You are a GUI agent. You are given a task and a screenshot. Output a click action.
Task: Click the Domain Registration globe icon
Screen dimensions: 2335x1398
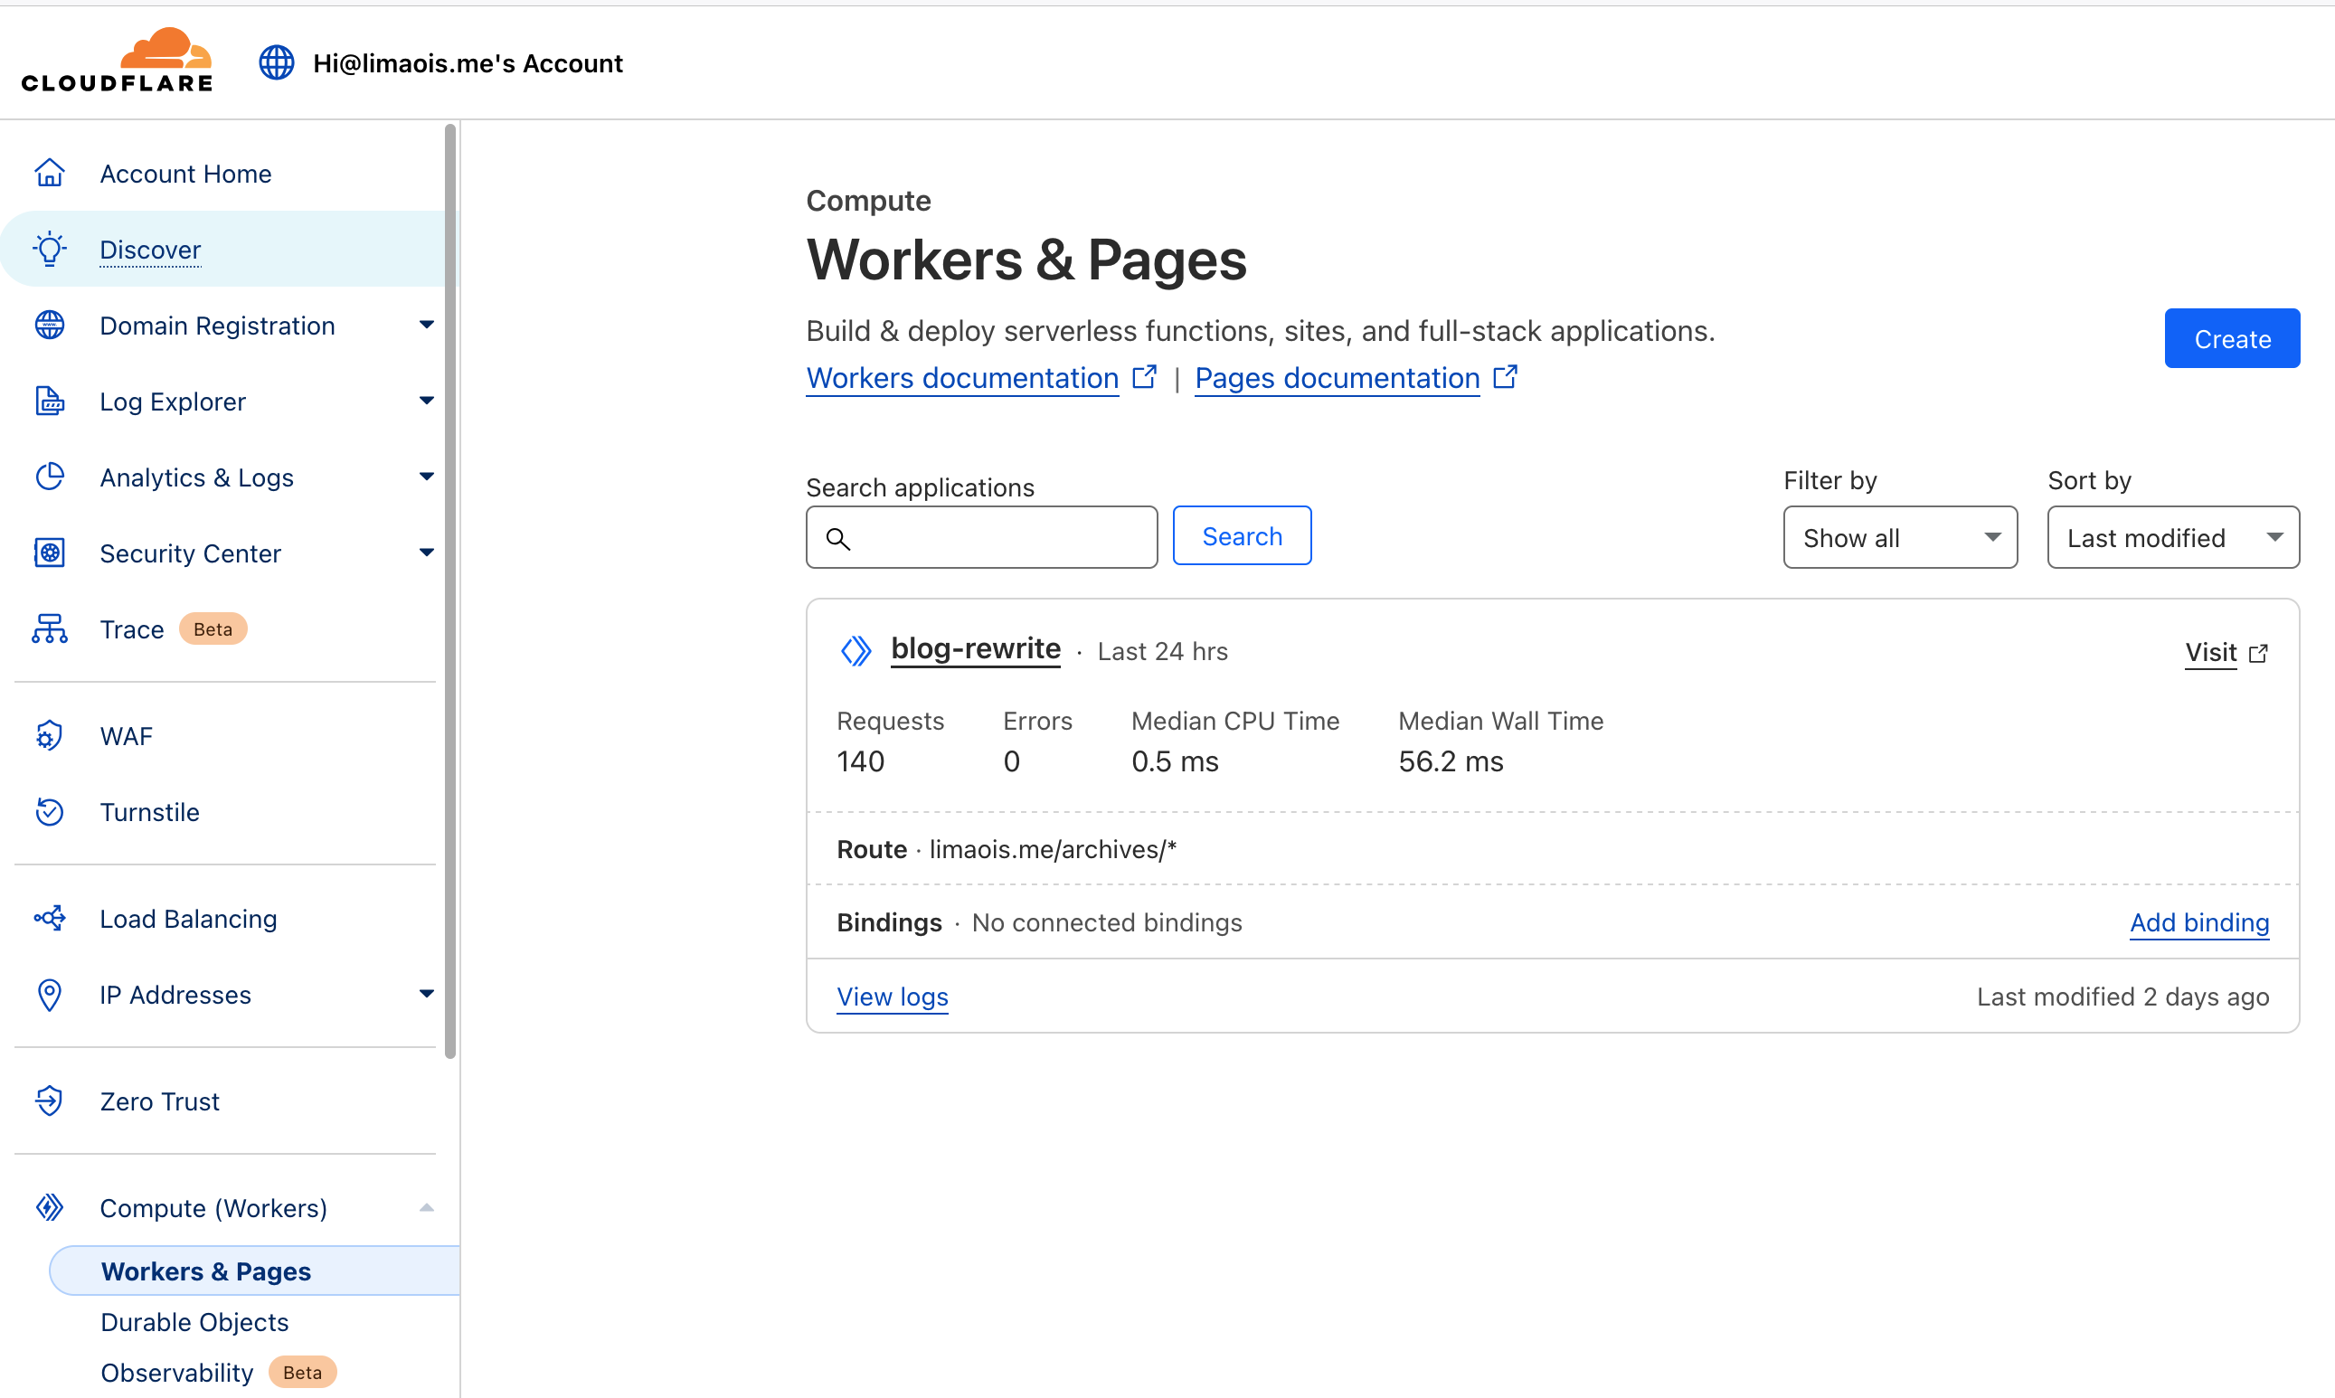[49, 325]
